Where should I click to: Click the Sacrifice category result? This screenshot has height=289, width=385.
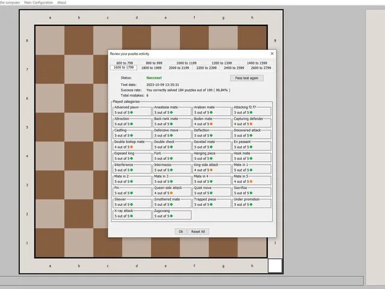click(251, 191)
